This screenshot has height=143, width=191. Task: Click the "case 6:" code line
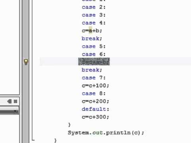[94, 54]
